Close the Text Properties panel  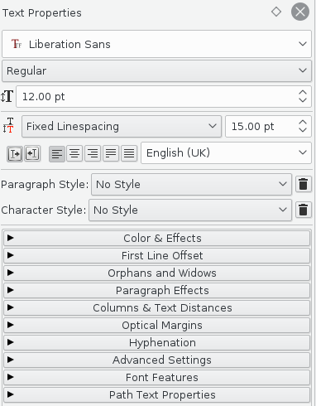(300, 12)
